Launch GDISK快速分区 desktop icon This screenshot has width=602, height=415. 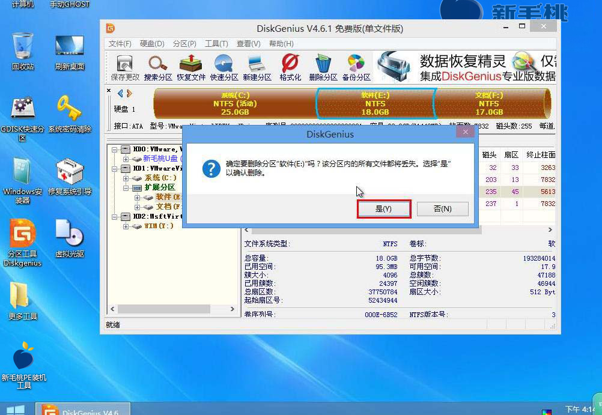[23, 119]
